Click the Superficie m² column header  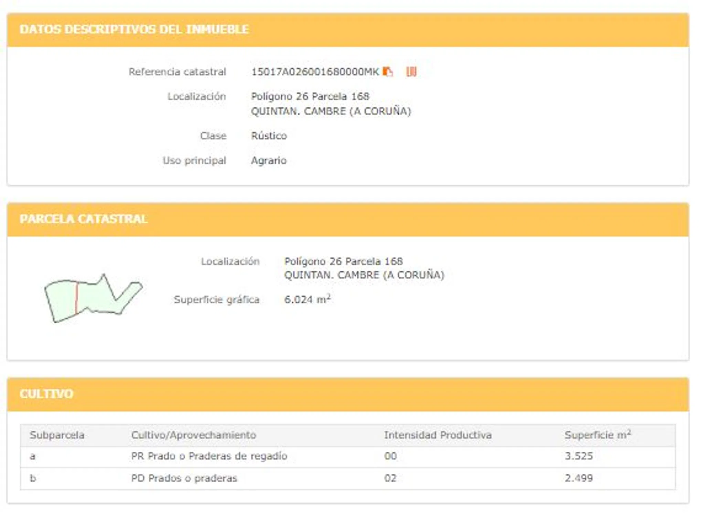[597, 435]
